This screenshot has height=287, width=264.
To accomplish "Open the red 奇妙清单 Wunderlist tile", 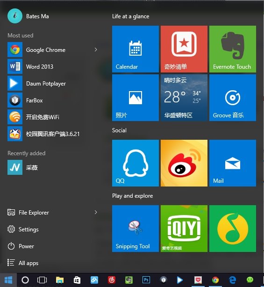I will (x=184, y=49).
